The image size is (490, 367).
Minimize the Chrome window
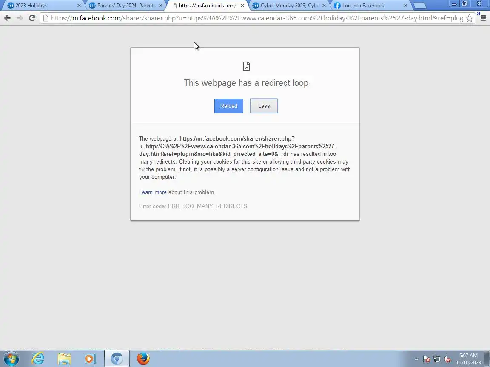click(x=454, y=4)
